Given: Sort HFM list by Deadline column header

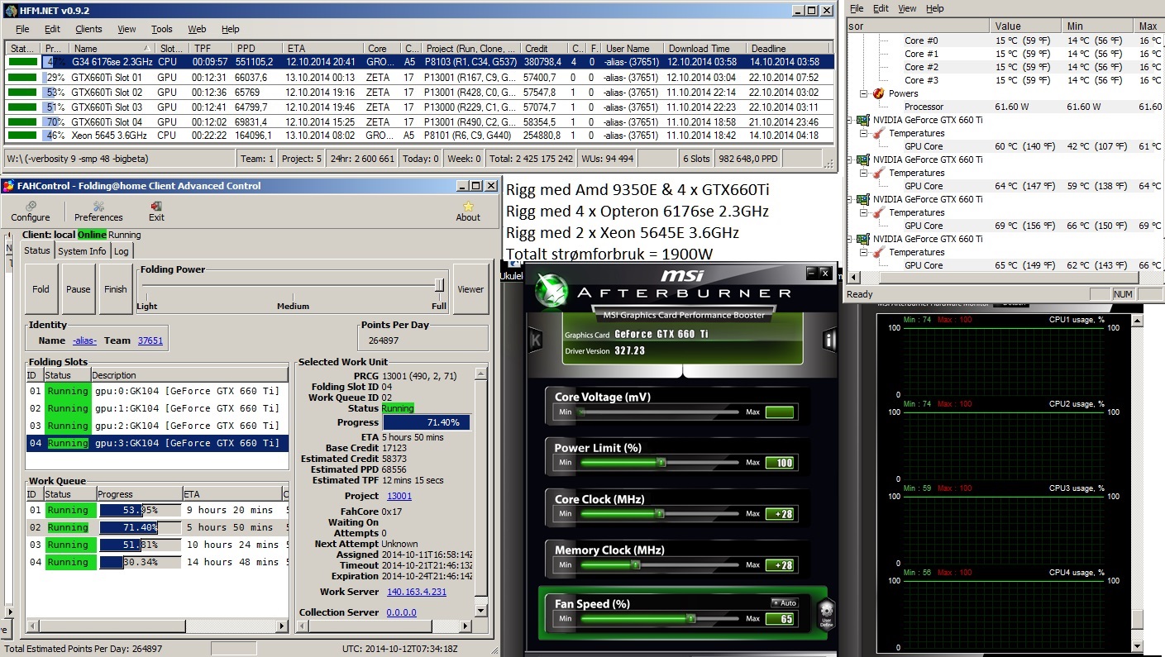Looking at the screenshot, I should (x=790, y=49).
